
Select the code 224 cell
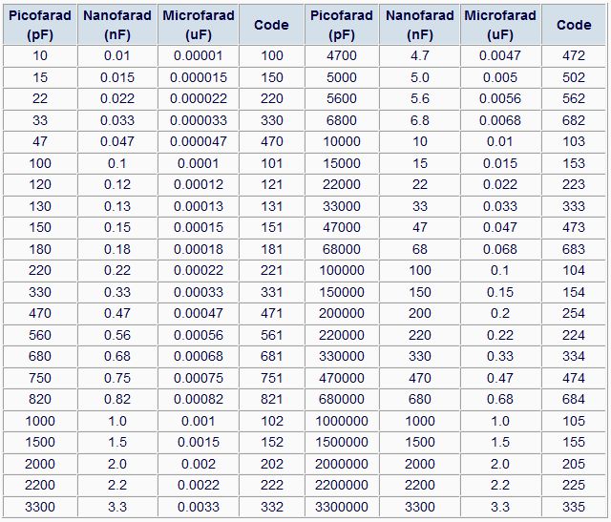tap(573, 335)
